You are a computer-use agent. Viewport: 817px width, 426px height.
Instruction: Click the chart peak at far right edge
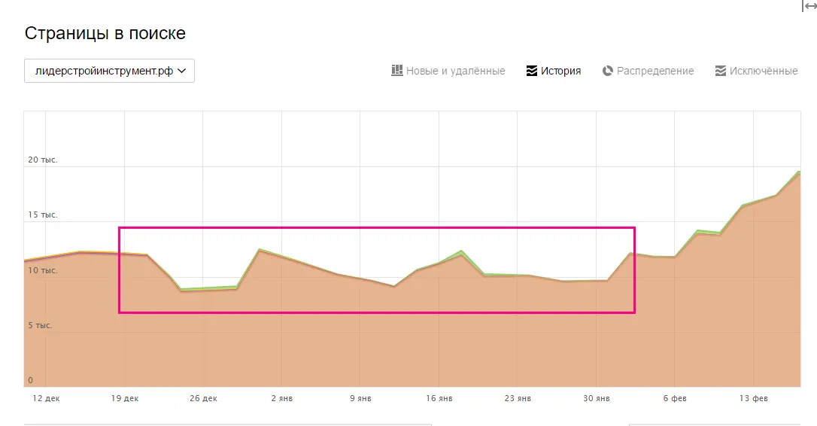tap(799, 172)
